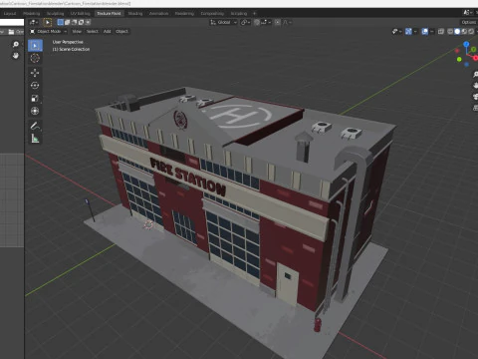
Task: Choose the Extend selection mode icon
Action: click(x=67, y=22)
